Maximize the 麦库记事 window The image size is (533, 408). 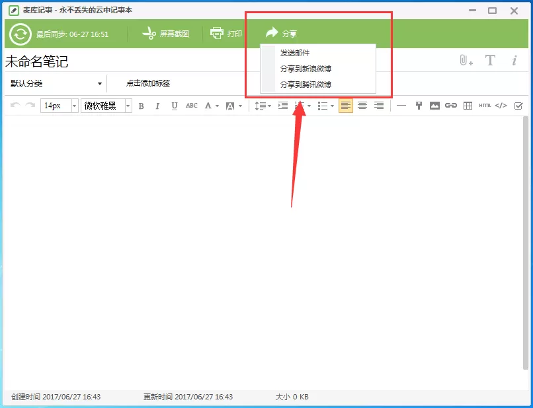tap(492, 11)
